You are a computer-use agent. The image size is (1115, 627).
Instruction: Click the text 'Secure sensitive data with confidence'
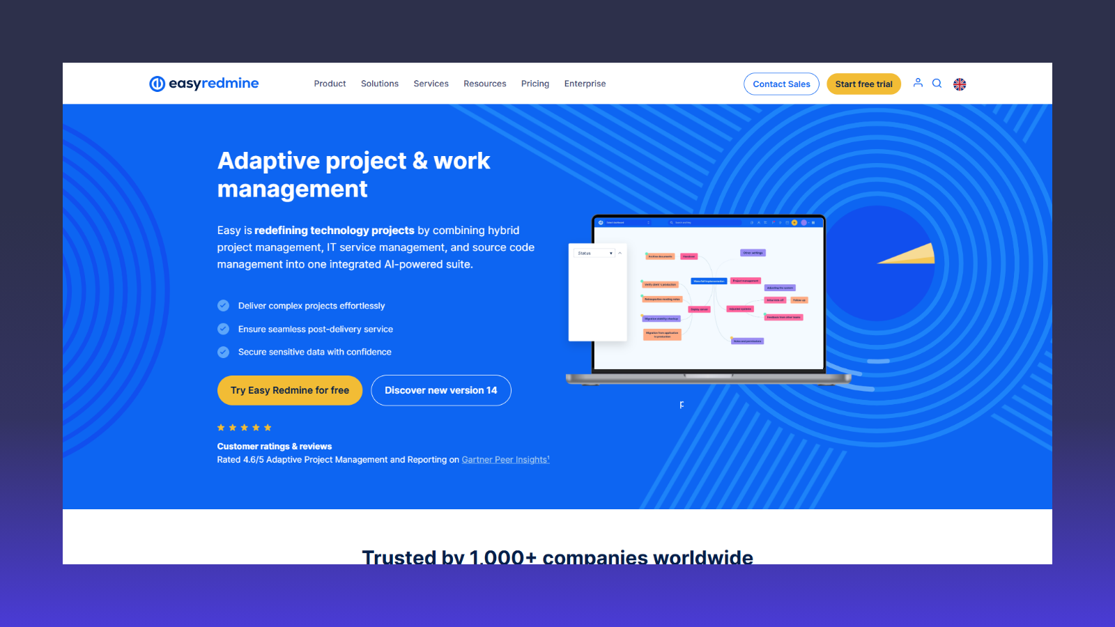315,353
